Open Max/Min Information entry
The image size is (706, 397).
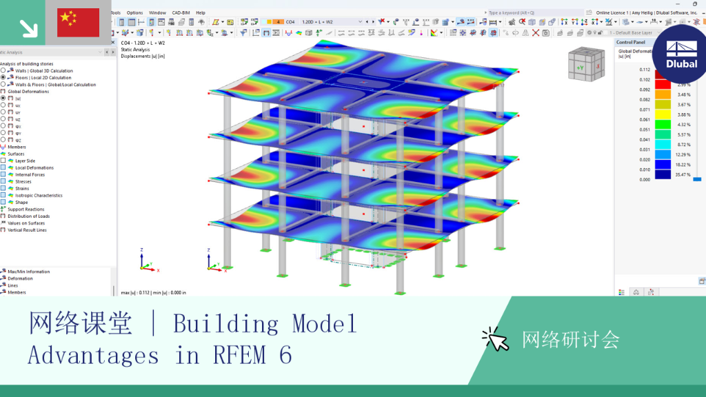pos(28,272)
